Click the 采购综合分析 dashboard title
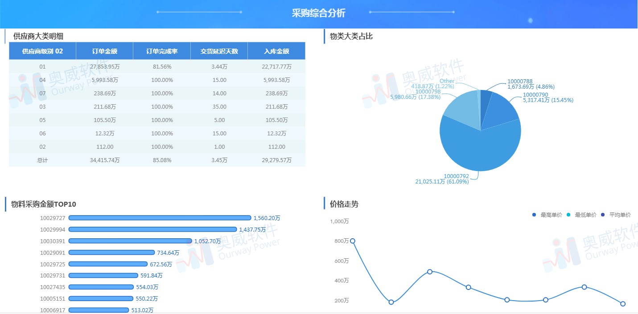The height and width of the screenshot is (314, 638). [318, 13]
